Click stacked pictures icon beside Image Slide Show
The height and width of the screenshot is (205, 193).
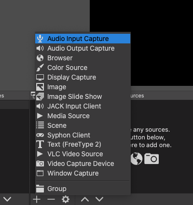tap(40, 96)
